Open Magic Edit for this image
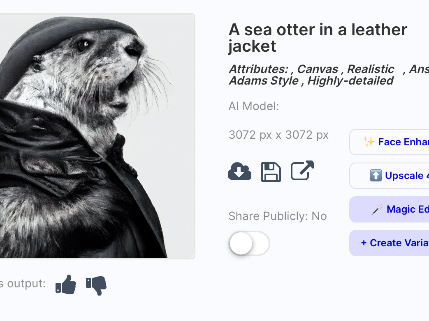Viewport: 429px width, 321px height. (x=389, y=209)
